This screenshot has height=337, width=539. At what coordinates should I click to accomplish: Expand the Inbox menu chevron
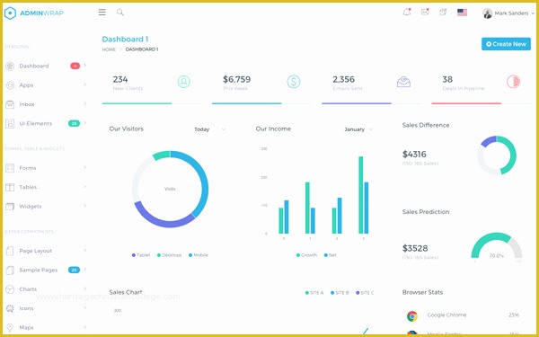point(85,104)
